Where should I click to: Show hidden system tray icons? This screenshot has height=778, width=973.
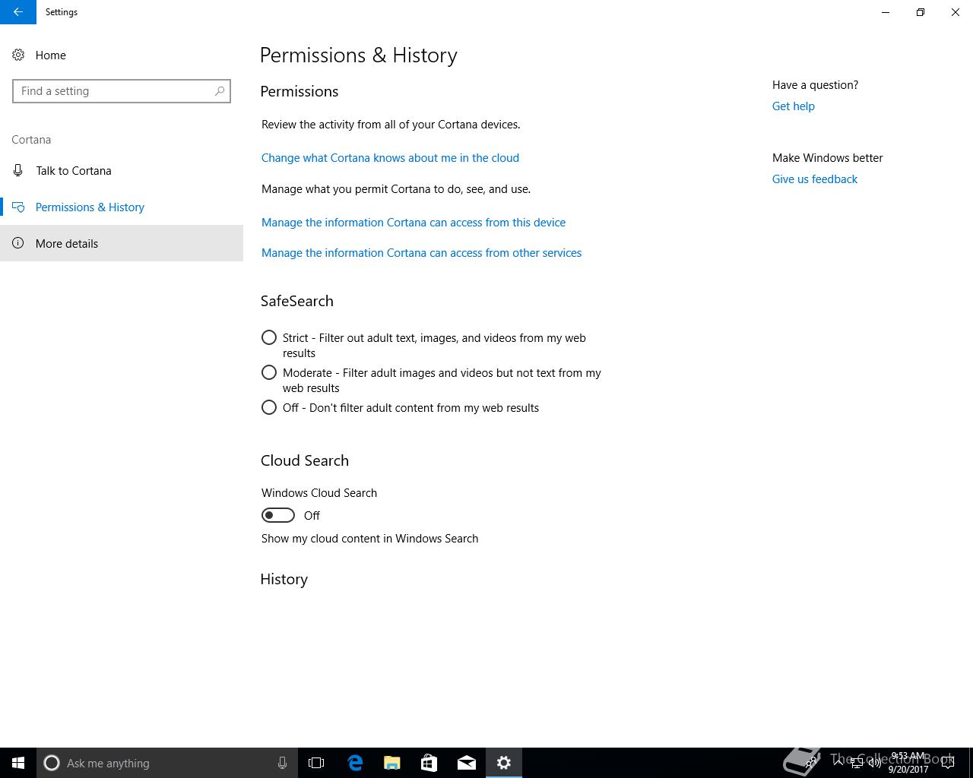(x=838, y=762)
